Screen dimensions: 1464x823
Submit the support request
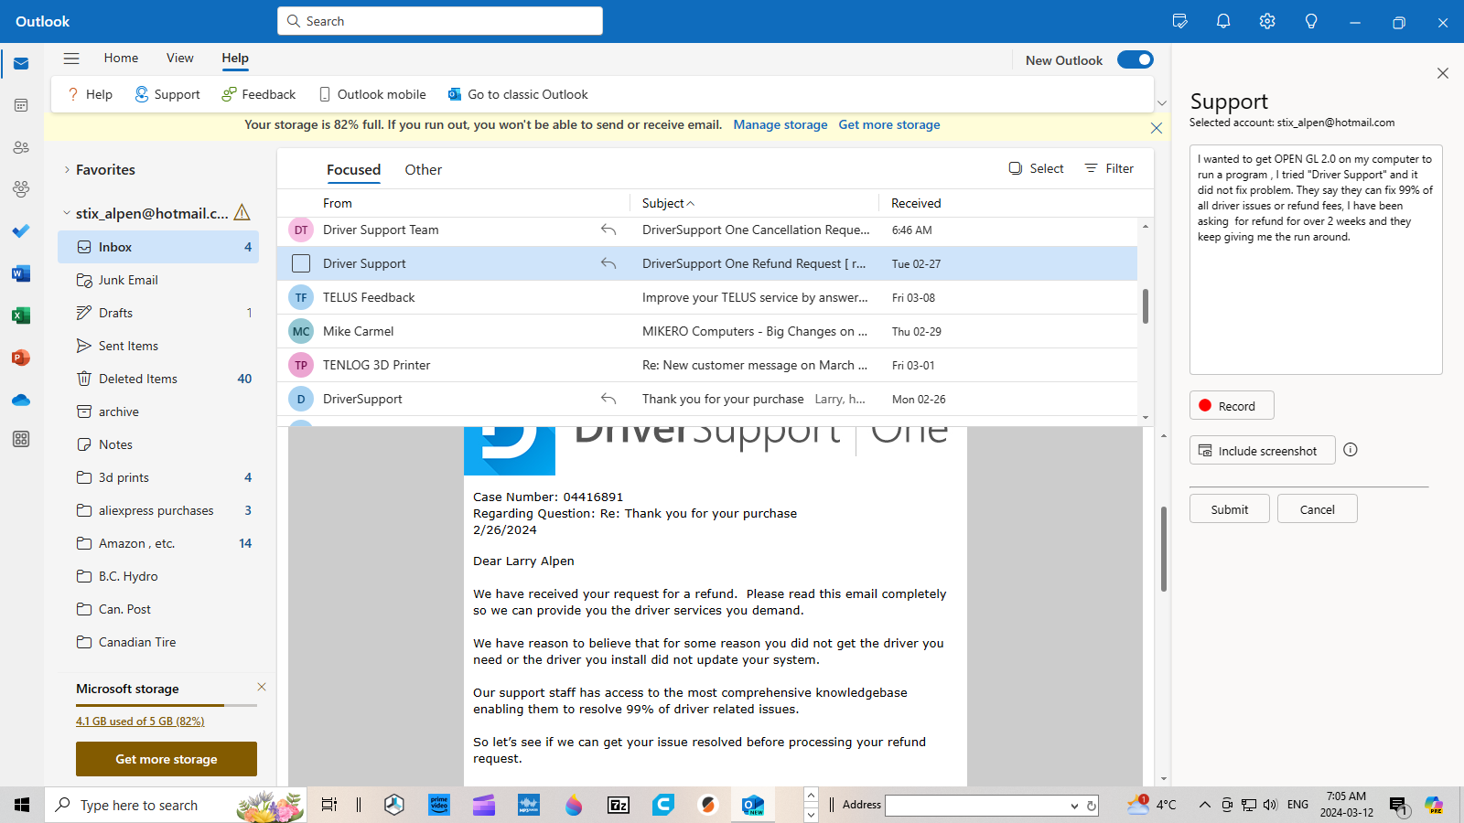[1230, 508]
